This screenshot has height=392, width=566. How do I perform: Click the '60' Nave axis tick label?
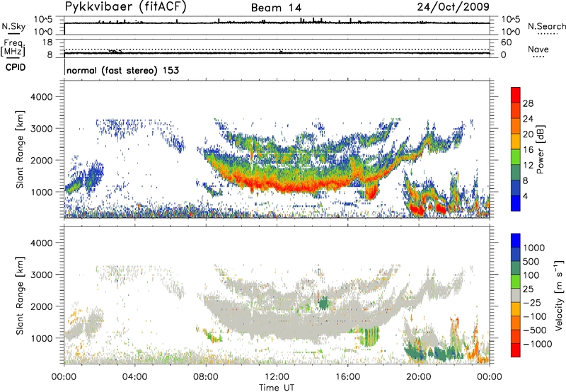[507, 42]
